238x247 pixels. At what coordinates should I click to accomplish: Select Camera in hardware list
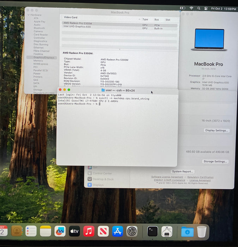(x=38, y=31)
